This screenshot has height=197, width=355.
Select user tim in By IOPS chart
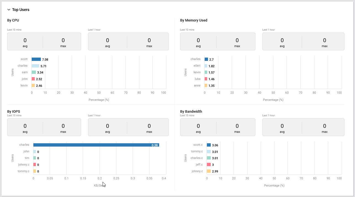click(27, 158)
